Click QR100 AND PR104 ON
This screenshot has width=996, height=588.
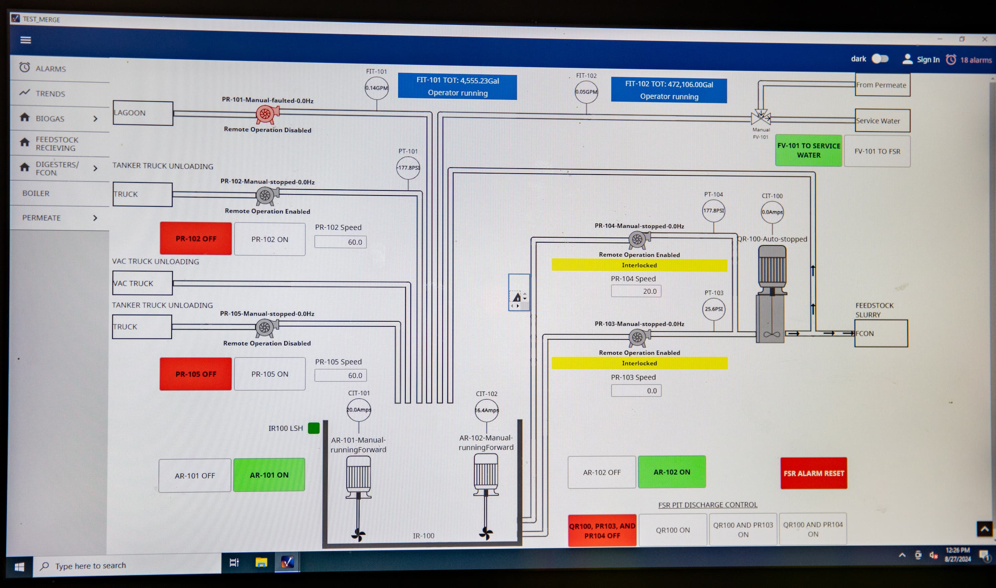[813, 529]
